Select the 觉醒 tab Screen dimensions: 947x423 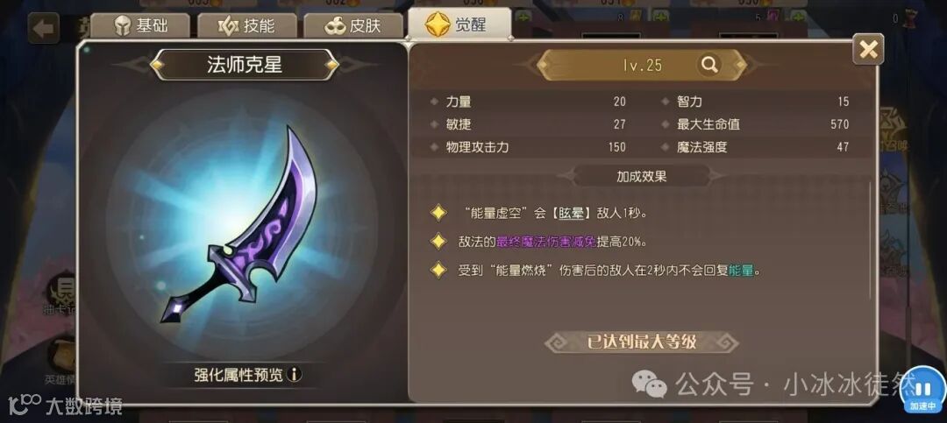(x=459, y=25)
